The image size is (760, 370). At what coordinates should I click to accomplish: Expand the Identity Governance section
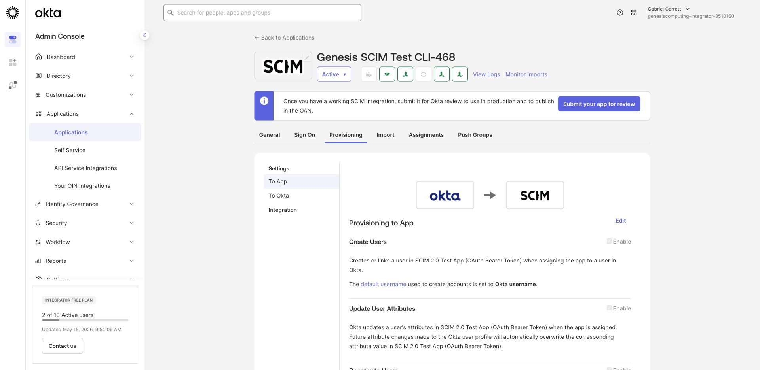pos(85,204)
